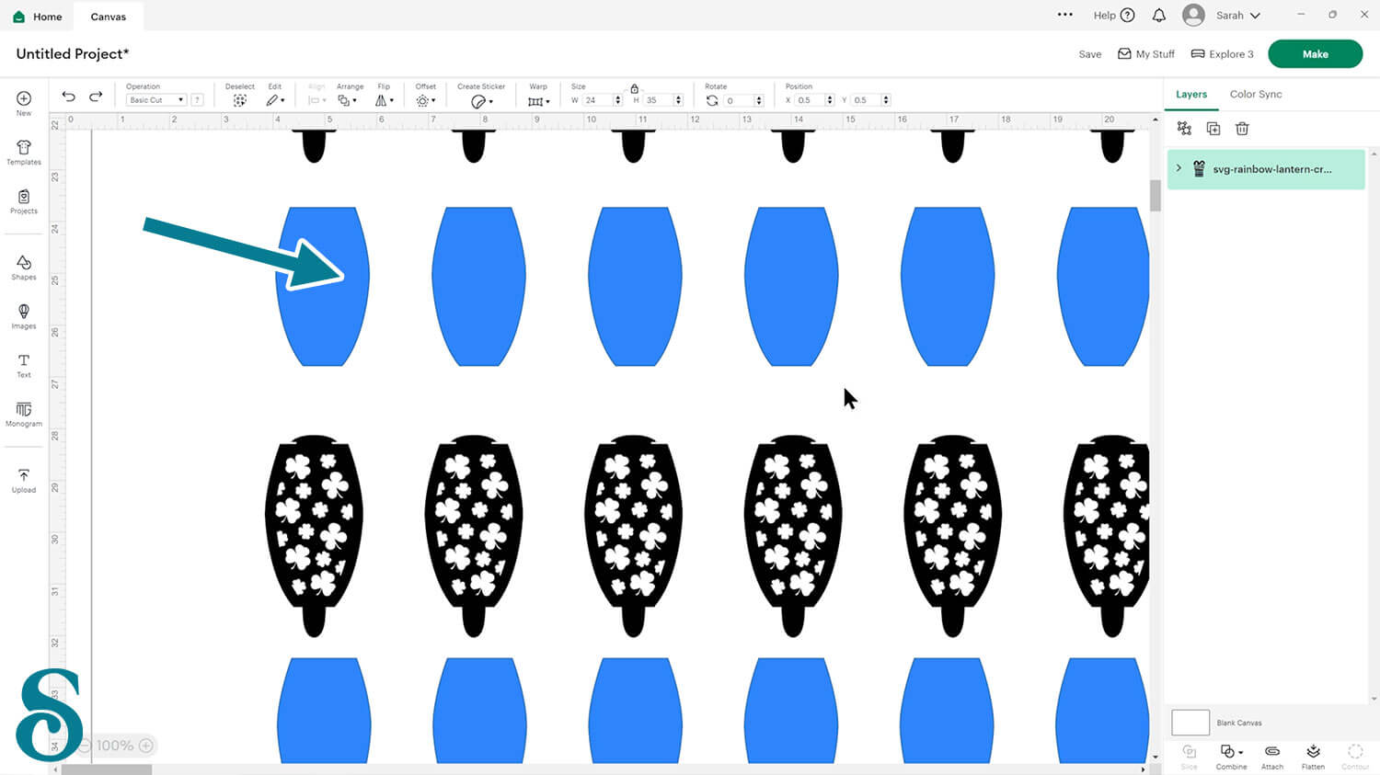
Task: Open the Home tab
Action: tap(38, 17)
